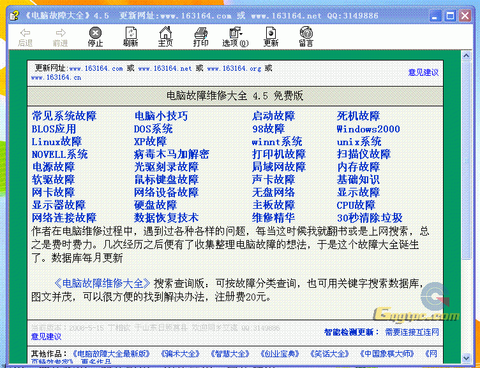Open the 常见系统故障 category link

tap(64, 116)
